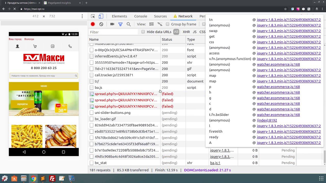Switch to the PageSpeed Insights browser tab

[62, 3]
